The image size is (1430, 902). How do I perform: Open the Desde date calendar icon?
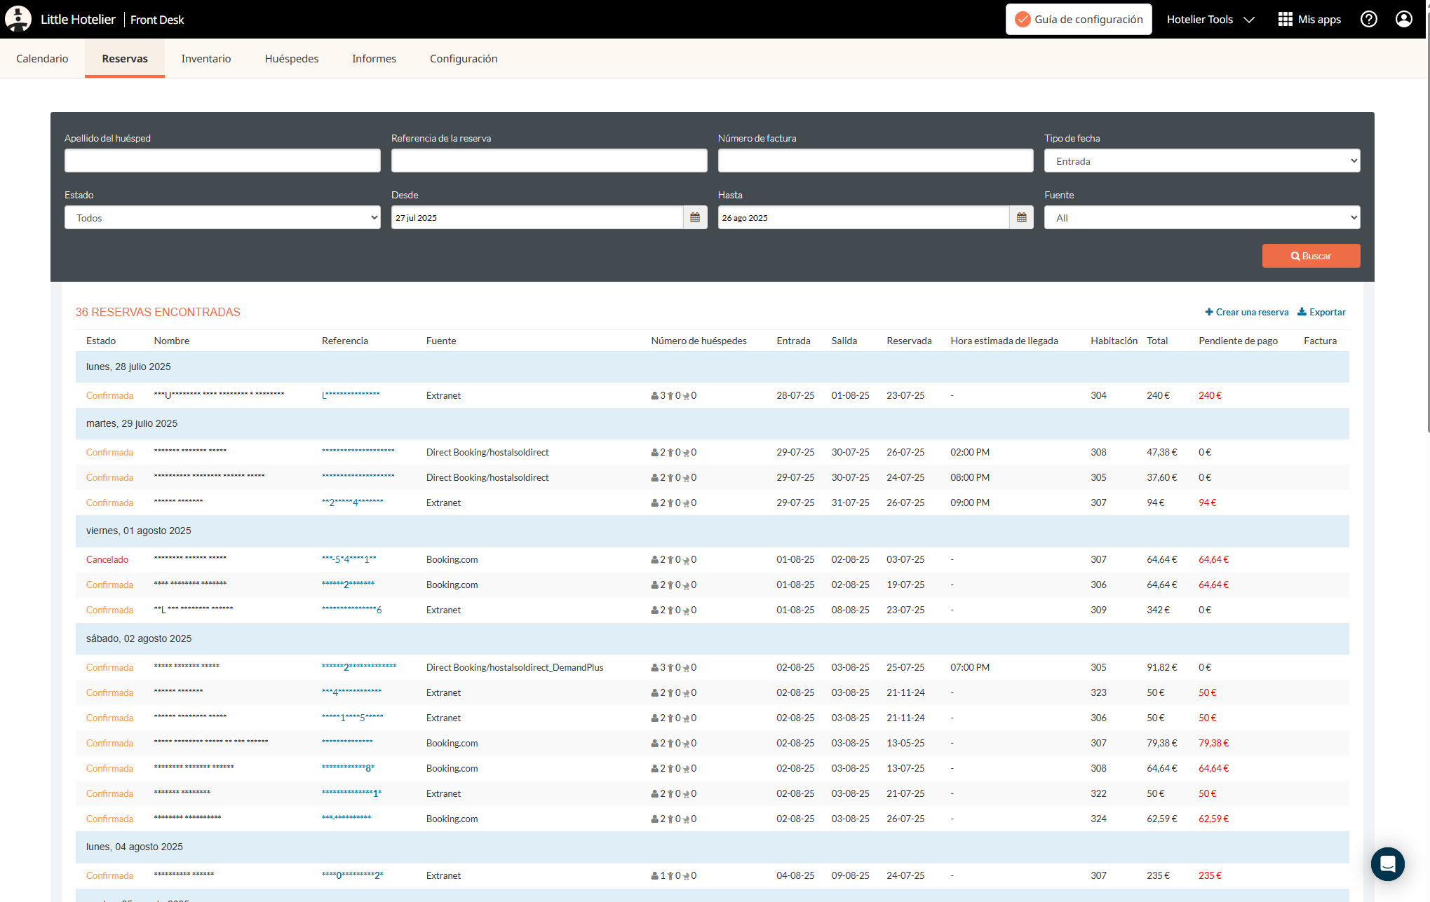click(694, 218)
